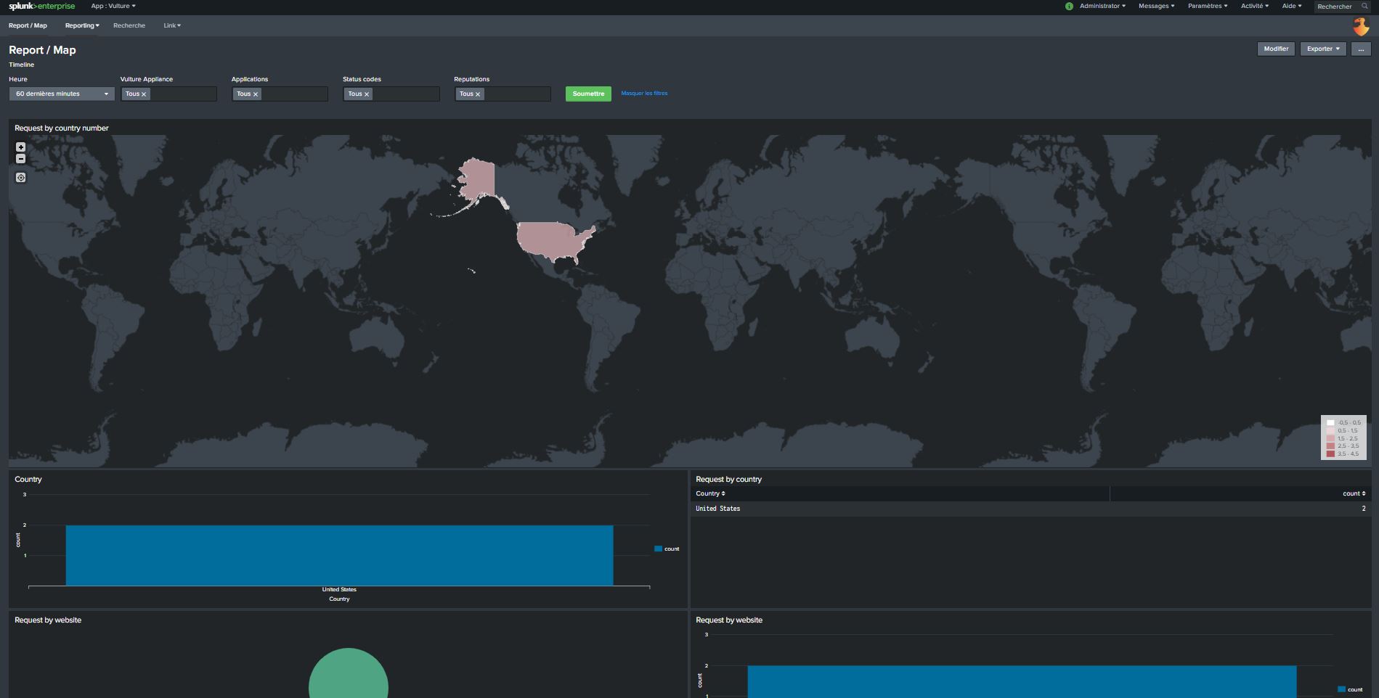Viewport: 1379px width, 698px height.
Task: Click the 1.5 - 2.5 map legend swatch
Action: (x=1330, y=438)
